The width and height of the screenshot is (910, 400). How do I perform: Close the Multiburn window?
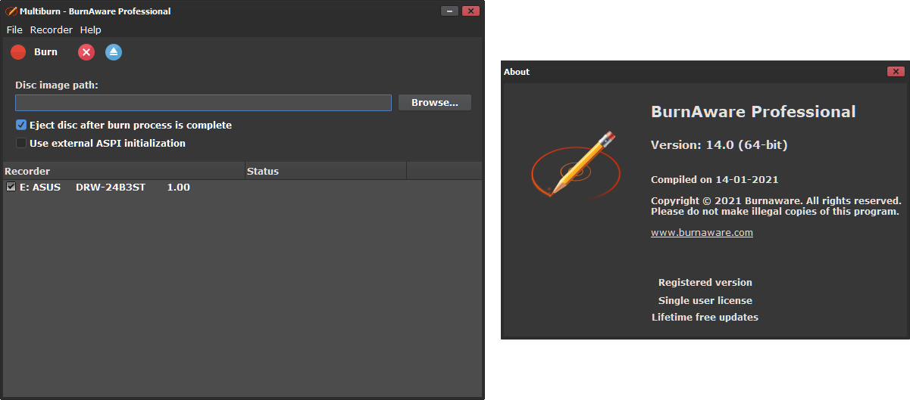[471, 11]
